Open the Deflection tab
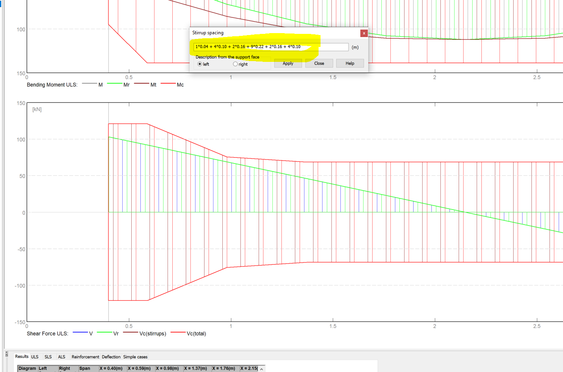The height and width of the screenshot is (372, 563). (x=111, y=357)
